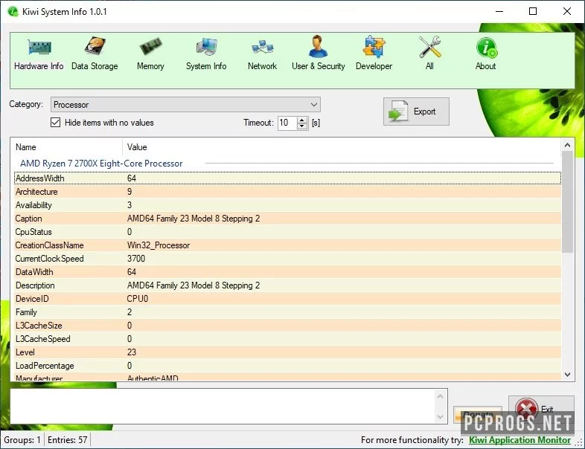Select the CreationClassName row
585x449 pixels.
tap(287, 245)
